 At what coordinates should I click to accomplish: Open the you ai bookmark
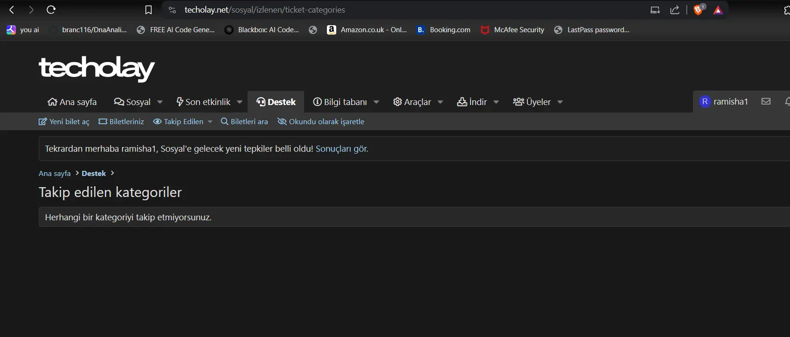click(23, 30)
